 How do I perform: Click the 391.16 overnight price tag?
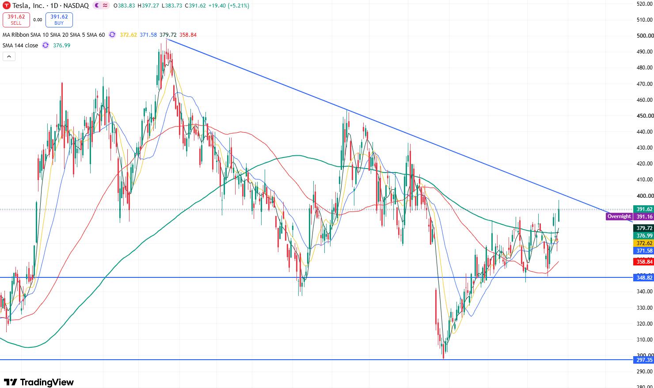pyautogui.click(x=643, y=216)
